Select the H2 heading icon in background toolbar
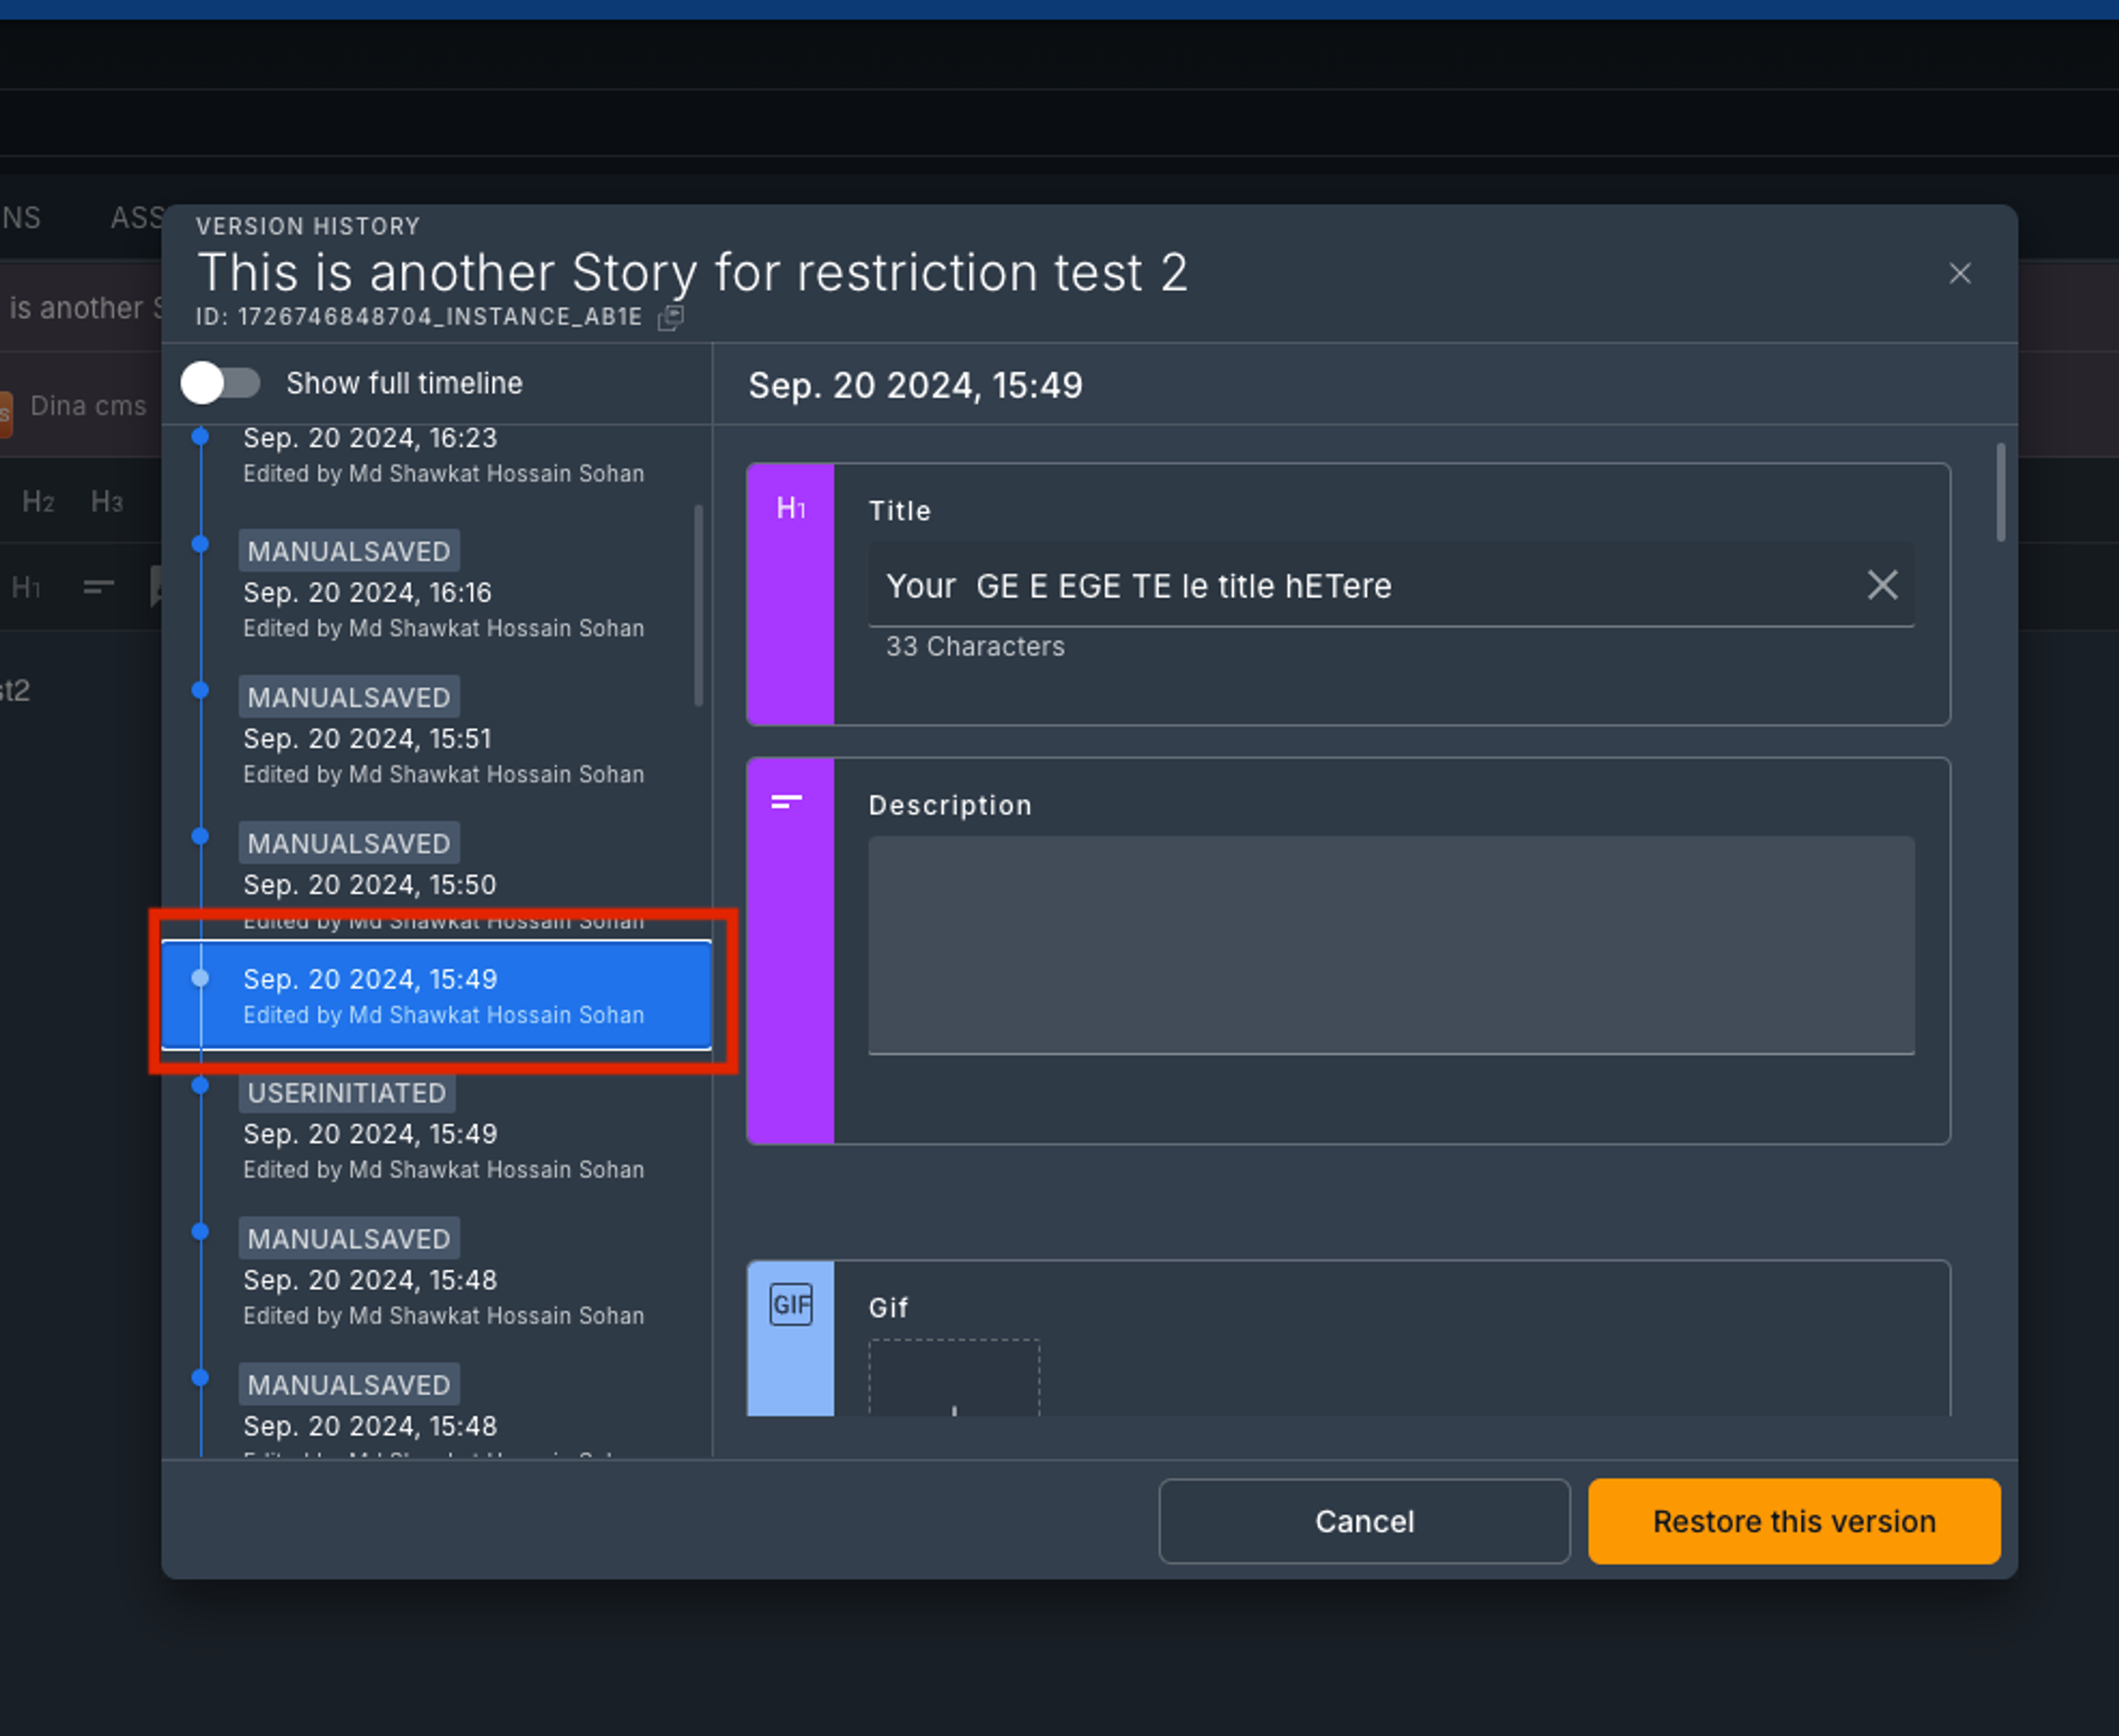The height and width of the screenshot is (1736, 2119). click(x=38, y=502)
